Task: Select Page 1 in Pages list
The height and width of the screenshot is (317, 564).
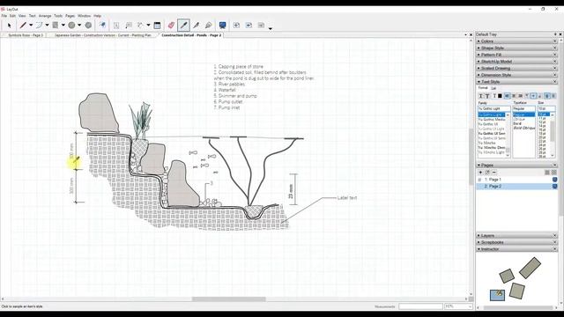Action: 516,180
